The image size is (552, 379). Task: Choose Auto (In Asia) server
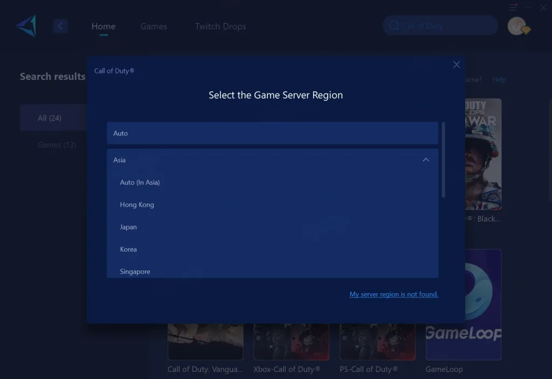140,182
